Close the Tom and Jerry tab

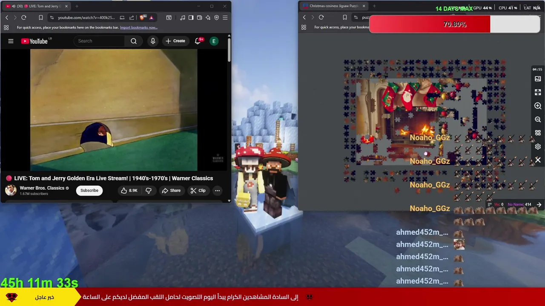66,6
